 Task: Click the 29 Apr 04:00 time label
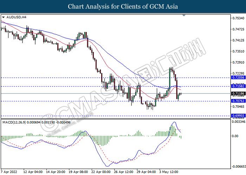pos(146,172)
